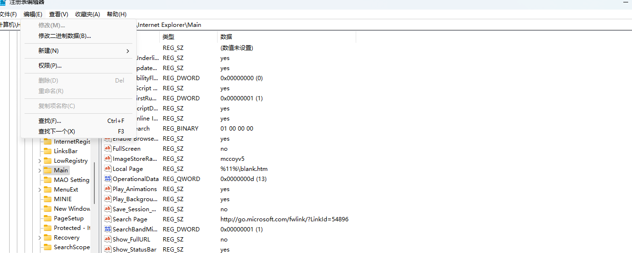Select the InternetRegis tree key
This screenshot has width=632, height=253.
coord(72,142)
